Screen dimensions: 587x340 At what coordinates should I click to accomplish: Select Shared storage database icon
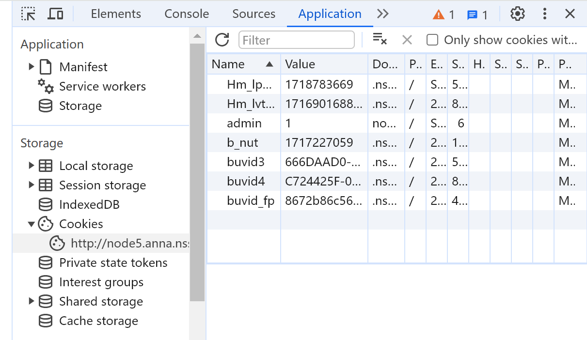[46, 301]
